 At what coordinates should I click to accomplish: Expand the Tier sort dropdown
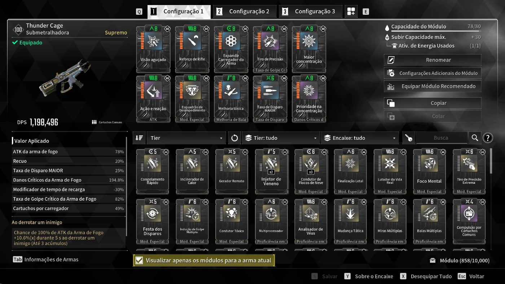[186, 138]
